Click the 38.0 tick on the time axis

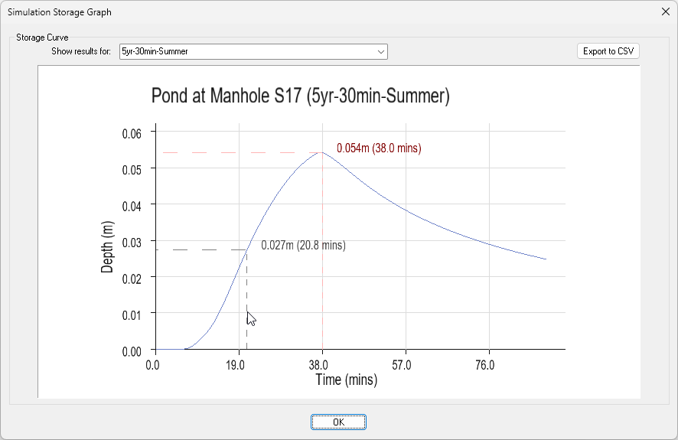(319, 365)
